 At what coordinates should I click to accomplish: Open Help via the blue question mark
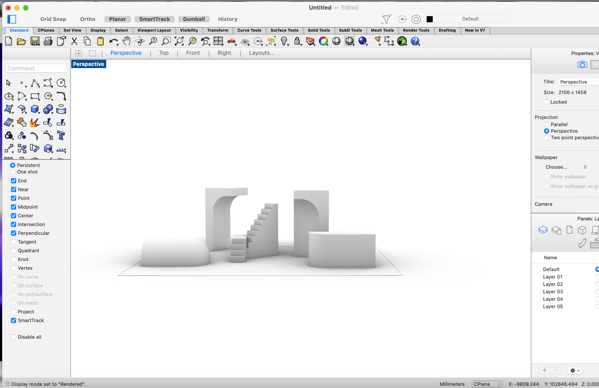point(415,41)
